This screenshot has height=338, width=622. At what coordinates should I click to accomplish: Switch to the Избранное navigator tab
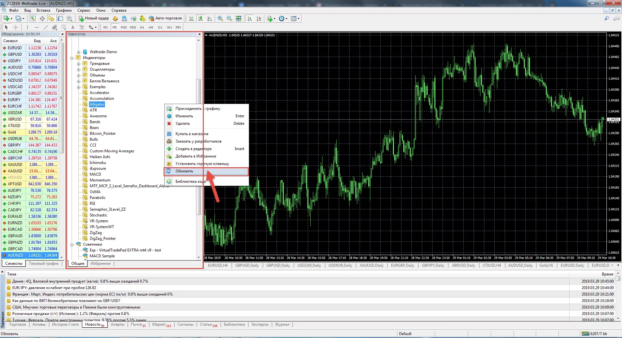coord(100,263)
